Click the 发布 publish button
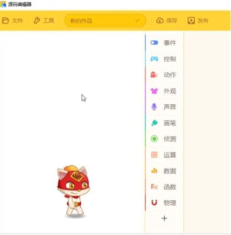Screen dimensions: 231x235 tap(198, 21)
